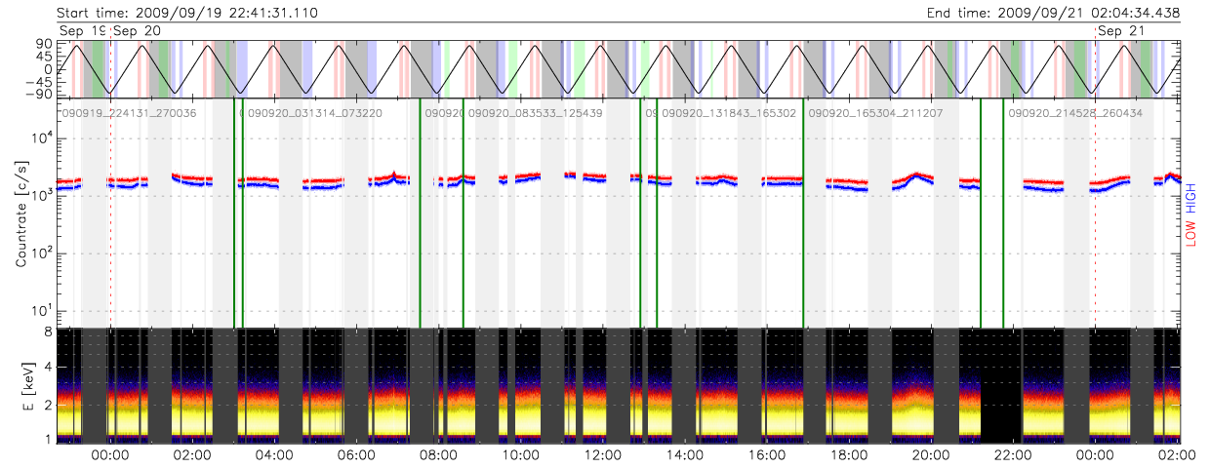Select the 12:00 time axis tick

(602, 455)
